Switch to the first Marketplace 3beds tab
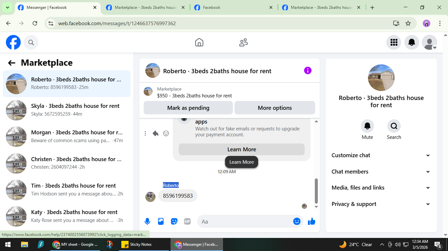Image resolution: width=448 pixels, height=251 pixels. tap(146, 8)
